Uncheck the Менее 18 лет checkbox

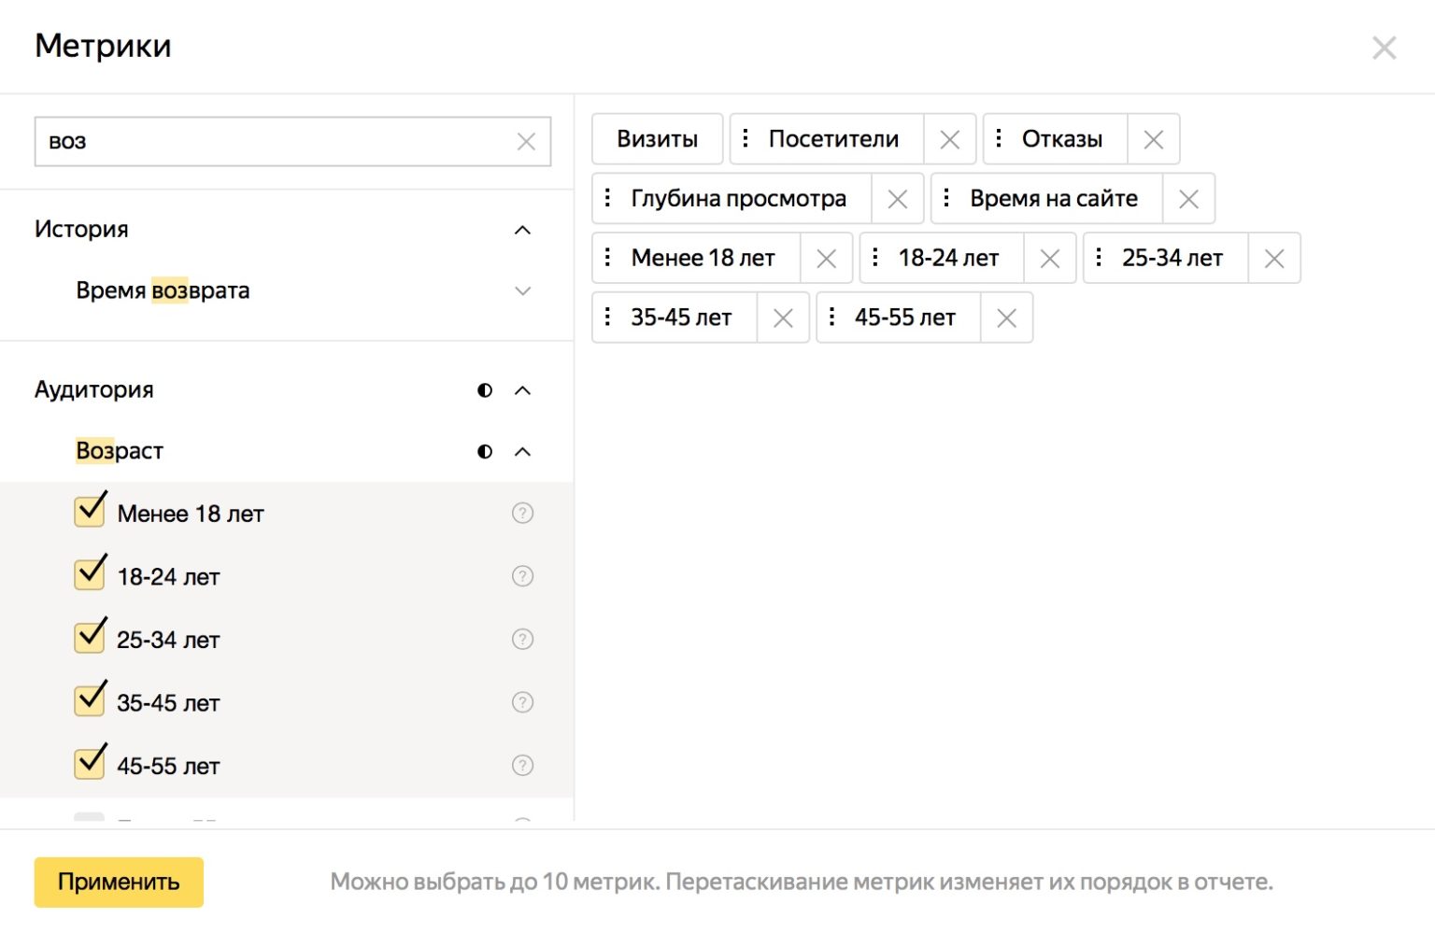90,512
